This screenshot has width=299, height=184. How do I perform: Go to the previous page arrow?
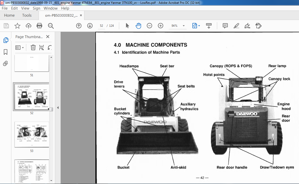click(x=79, y=26)
